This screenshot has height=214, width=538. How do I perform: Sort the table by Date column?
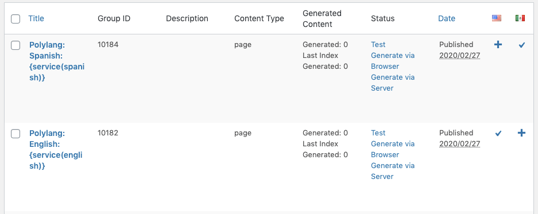(446, 18)
